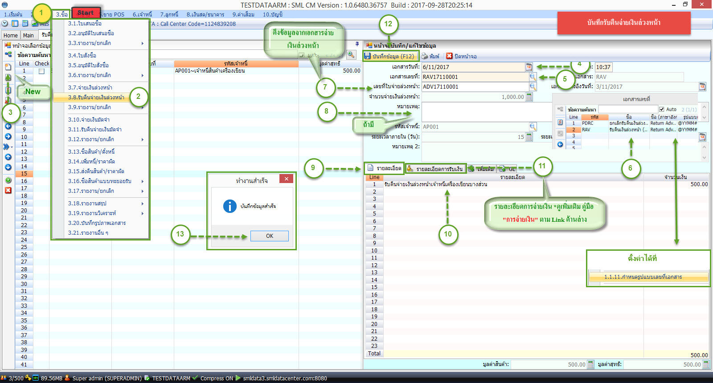This screenshot has height=383, width=713.
Task: Expand submenu of 3.18.รายงานสรุป
Action: (x=143, y=204)
